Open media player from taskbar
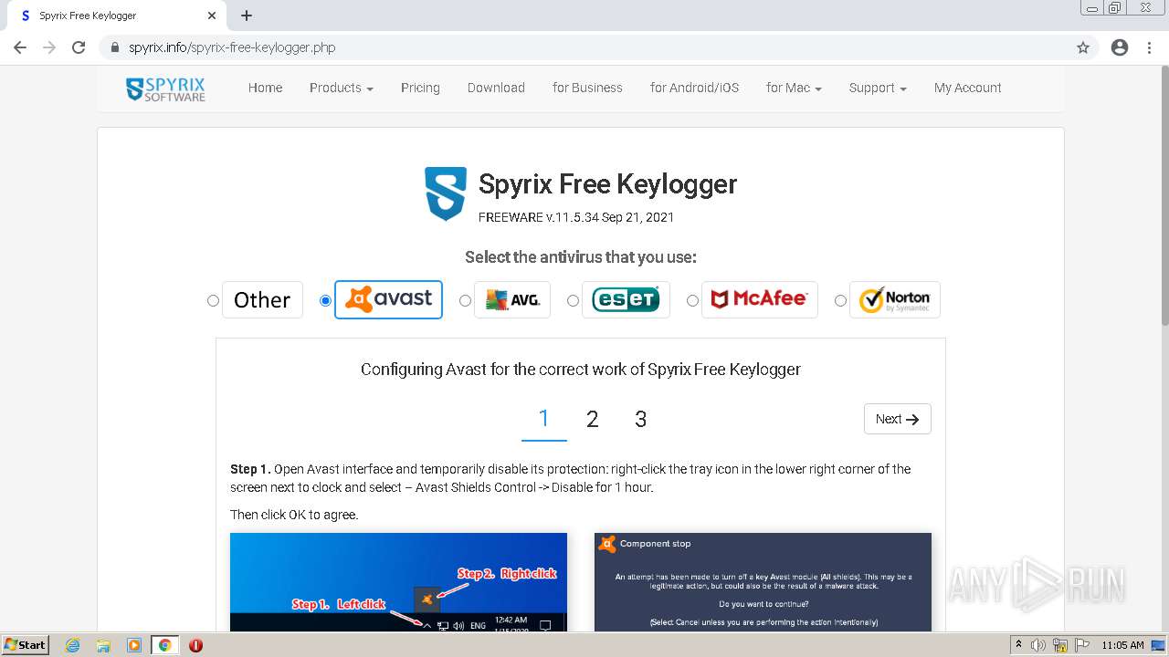 (134, 645)
